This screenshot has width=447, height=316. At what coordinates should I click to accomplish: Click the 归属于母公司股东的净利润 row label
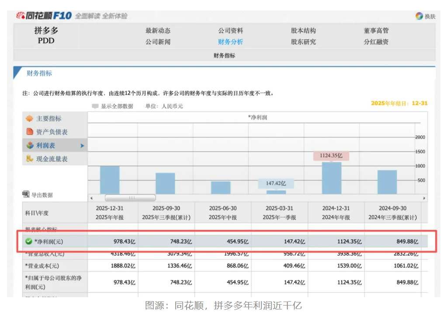click(53, 282)
